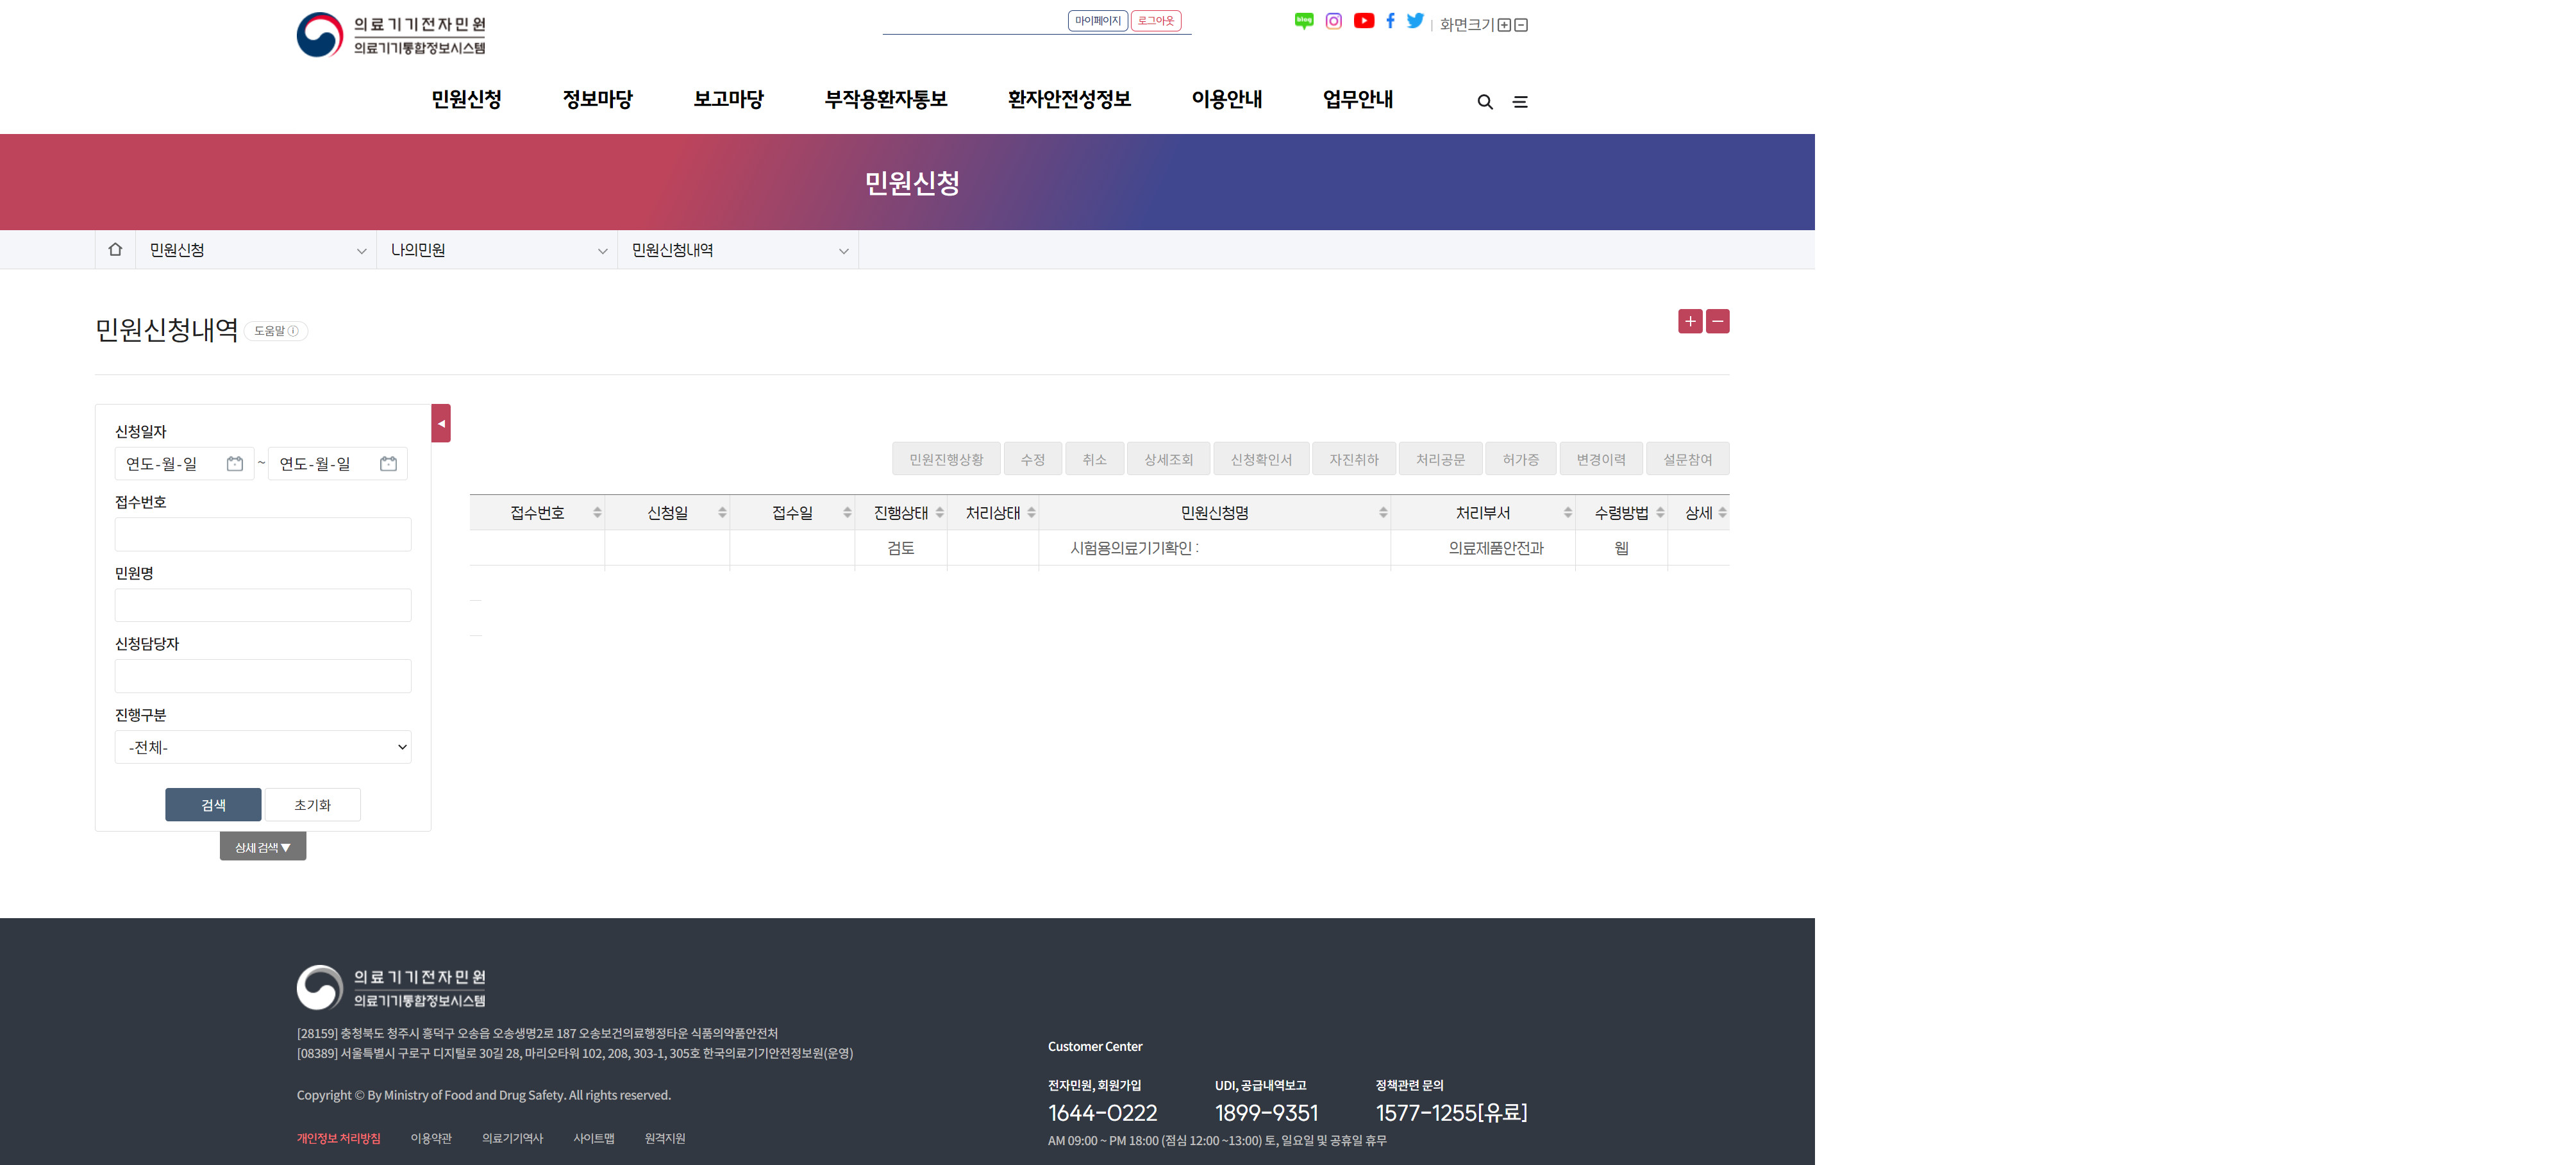This screenshot has height=1165, width=2576.
Task: Click the home icon in breadcrumb bar
Action: point(115,250)
